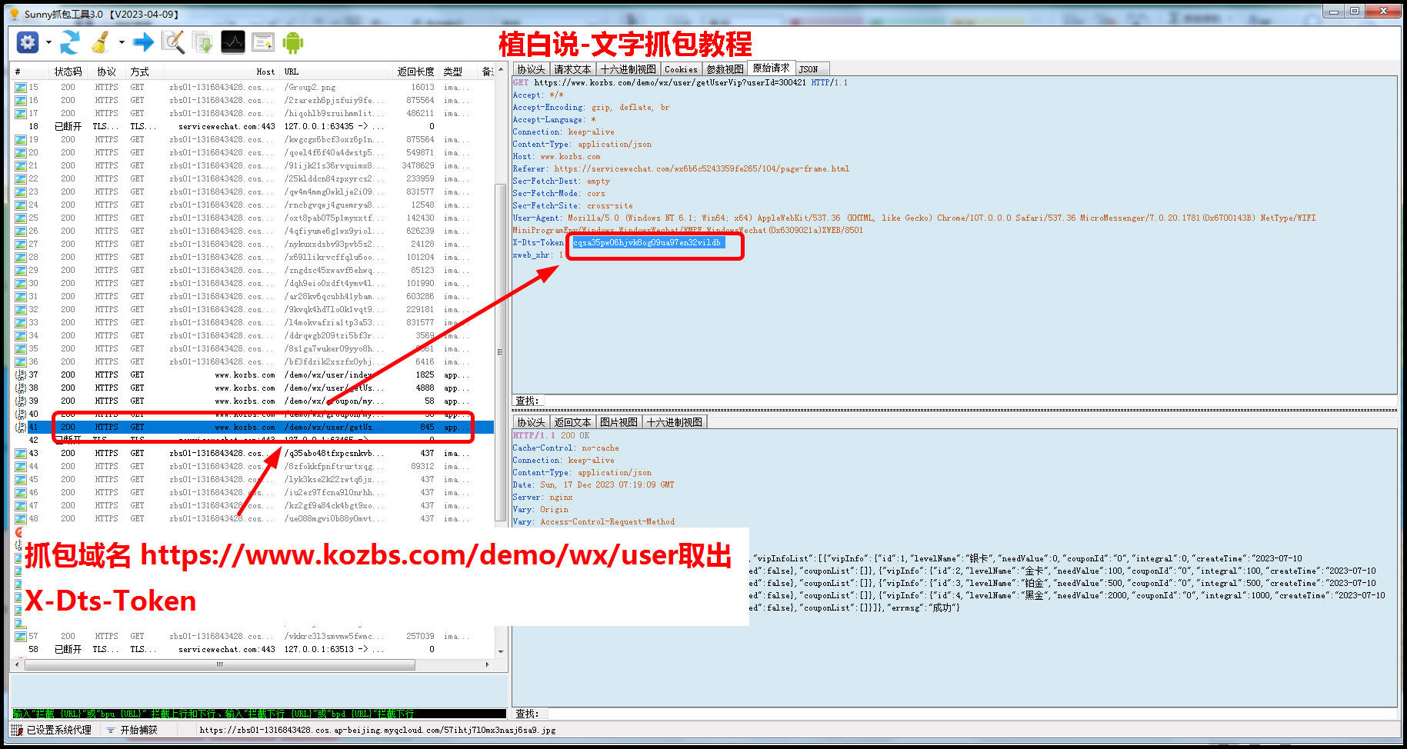Sort by the 类型 column header

pyautogui.click(x=457, y=72)
